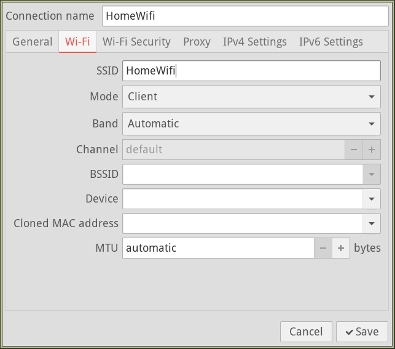Decrease MTU with the minus button
The image size is (395, 349).
[323, 248]
